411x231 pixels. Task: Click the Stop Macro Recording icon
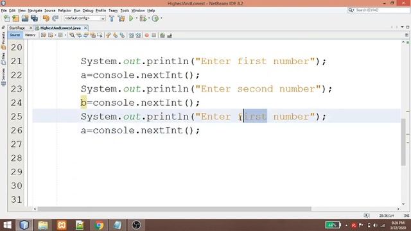(x=154, y=35)
